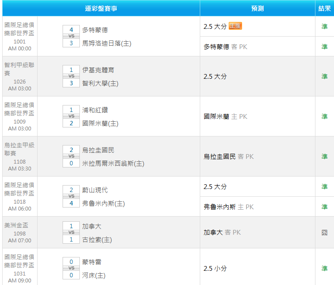The image size is (334, 285).
Task: Click the 河床(主) team name
Action: (94, 276)
